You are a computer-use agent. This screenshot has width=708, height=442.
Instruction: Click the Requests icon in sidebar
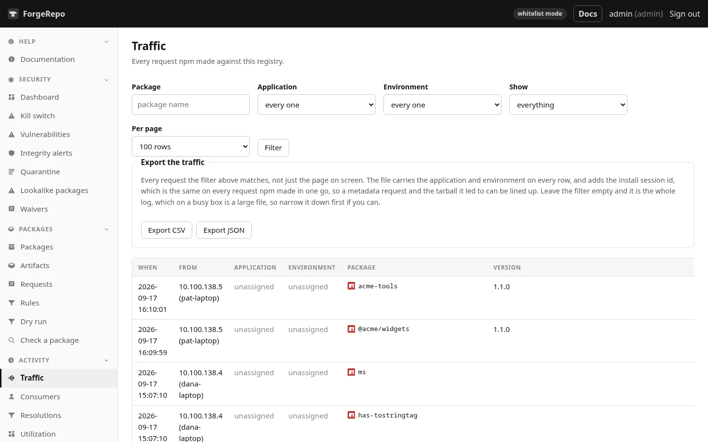(x=11, y=284)
